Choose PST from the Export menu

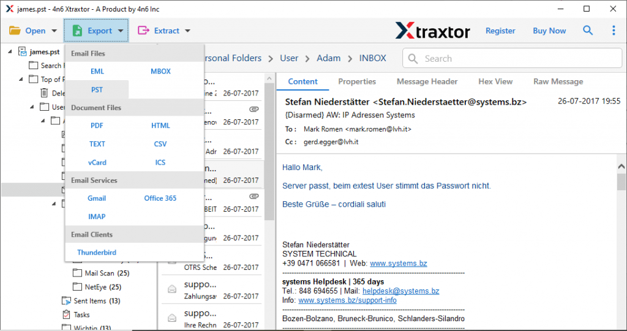pyautogui.click(x=97, y=90)
